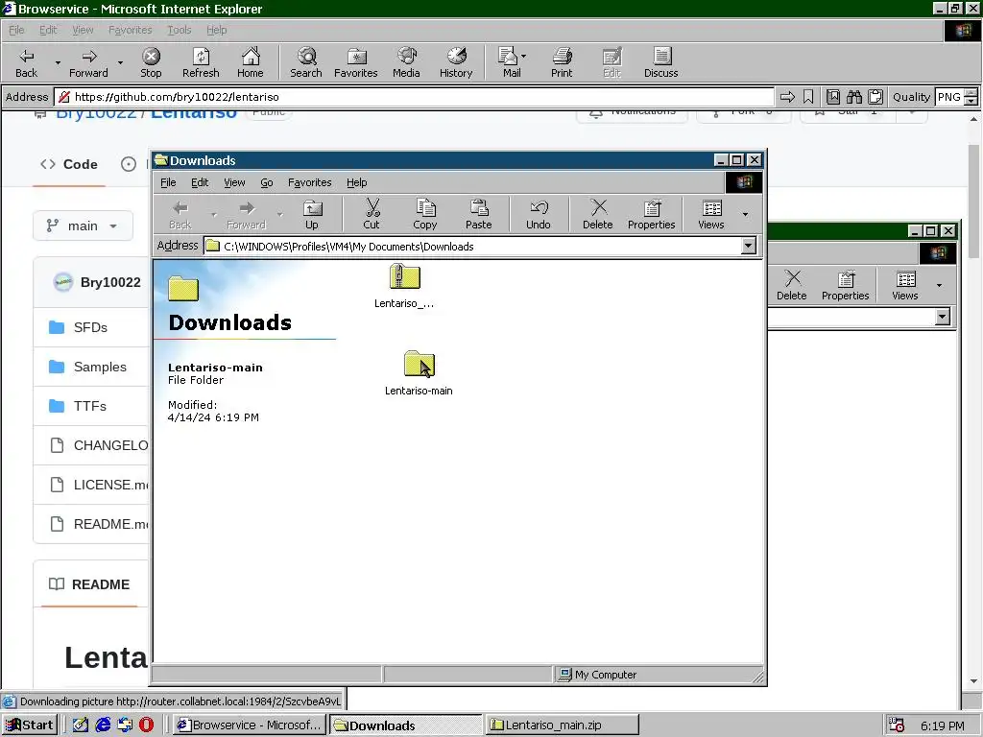The width and height of the screenshot is (983, 737).
Task: Open the Search pane in Internet Explorer
Action: click(x=306, y=62)
